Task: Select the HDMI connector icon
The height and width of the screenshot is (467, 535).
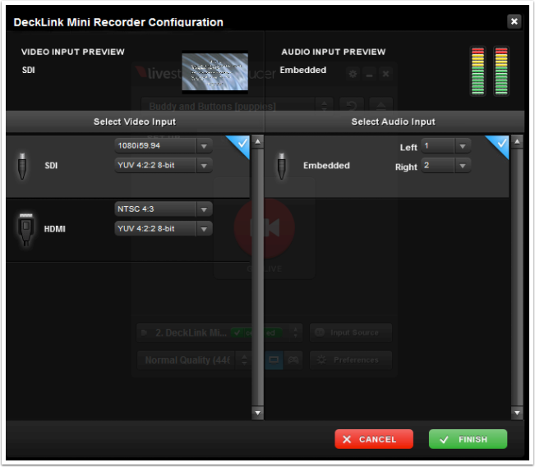Action: coord(26,229)
